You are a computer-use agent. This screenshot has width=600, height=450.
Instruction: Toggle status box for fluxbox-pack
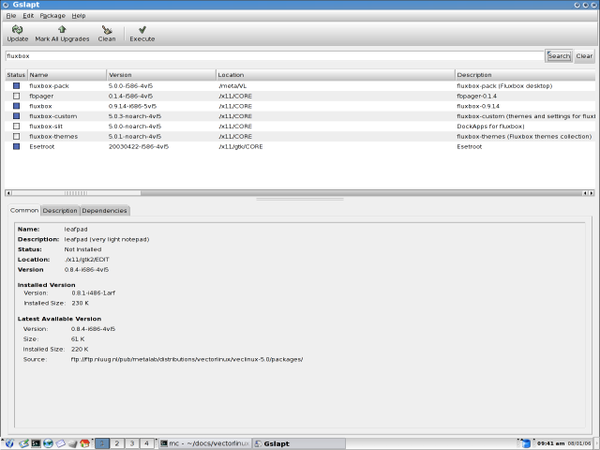pyautogui.click(x=16, y=85)
